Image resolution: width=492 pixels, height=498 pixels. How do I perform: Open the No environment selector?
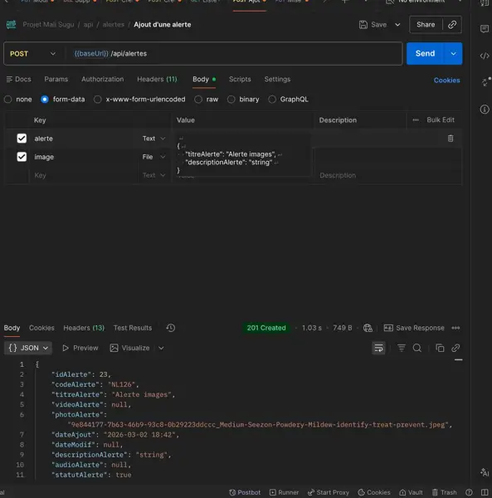point(423,2)
